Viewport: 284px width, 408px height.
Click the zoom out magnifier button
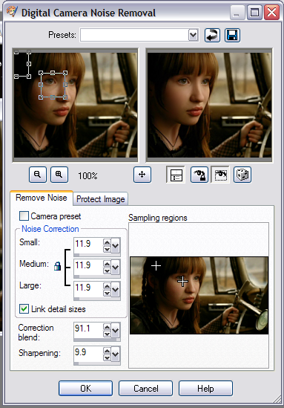[38, 175]
